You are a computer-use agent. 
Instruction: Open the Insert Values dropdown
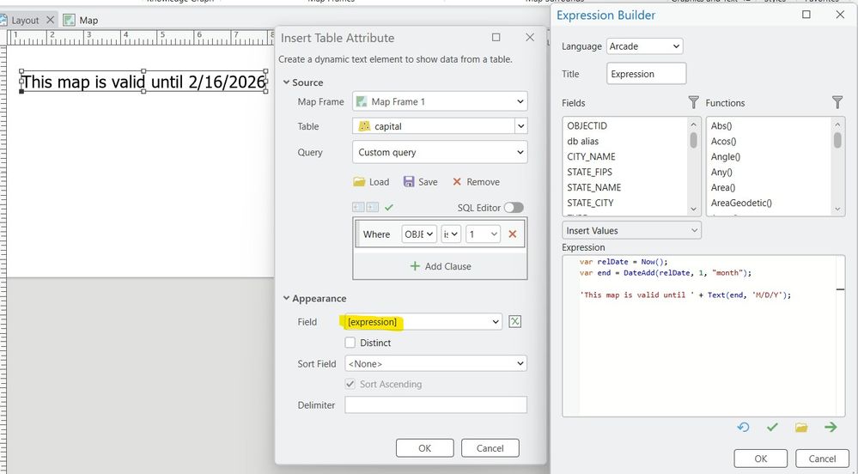(x=631, y=230)
